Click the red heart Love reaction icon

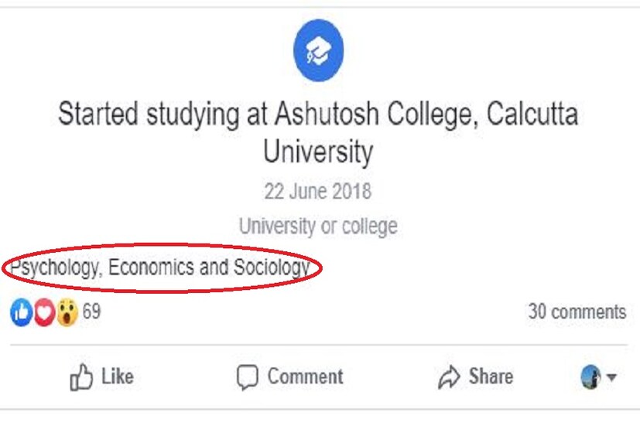pos(43,312)
